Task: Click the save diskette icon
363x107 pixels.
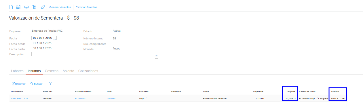Action: (x=18, y=7)
